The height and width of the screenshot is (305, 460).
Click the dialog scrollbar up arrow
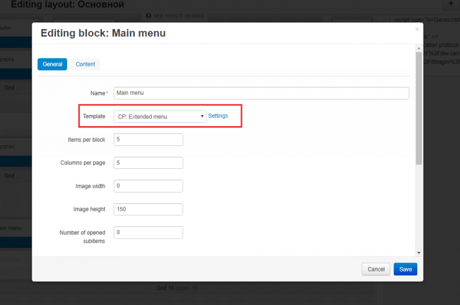419,49
